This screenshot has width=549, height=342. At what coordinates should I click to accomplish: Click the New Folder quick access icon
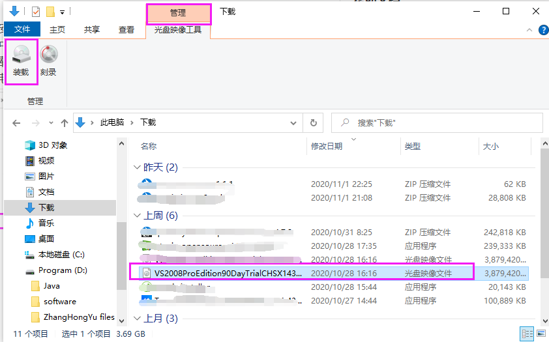(x=50, y=12)
